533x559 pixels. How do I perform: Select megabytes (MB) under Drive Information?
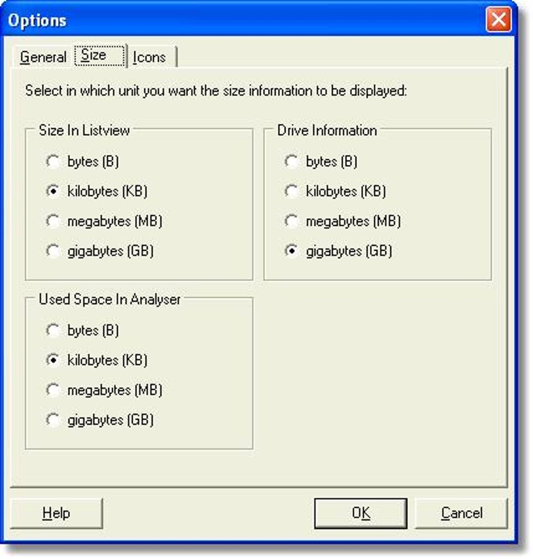tap(291, 222)
